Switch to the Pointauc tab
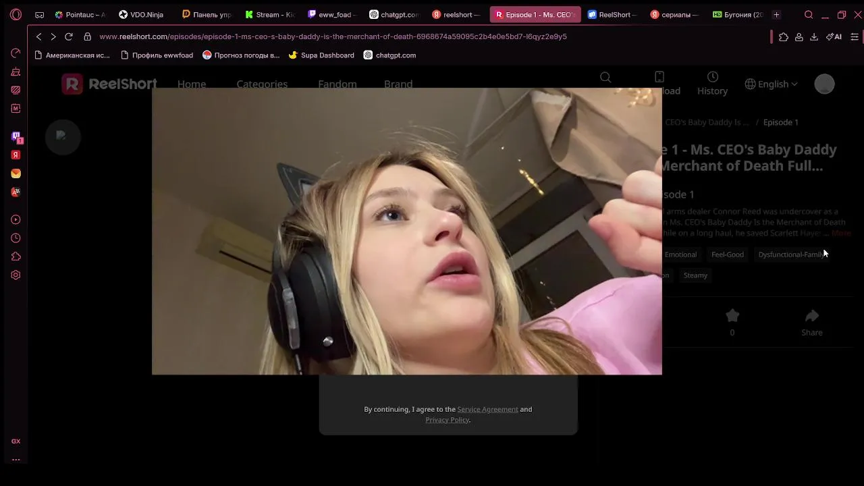The width and height of the screenshot is (864, 486). [80, 14]
